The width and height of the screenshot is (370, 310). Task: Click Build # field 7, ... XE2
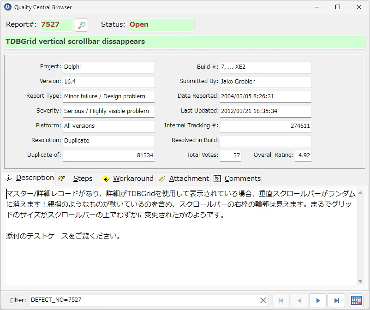pos(266,67)
